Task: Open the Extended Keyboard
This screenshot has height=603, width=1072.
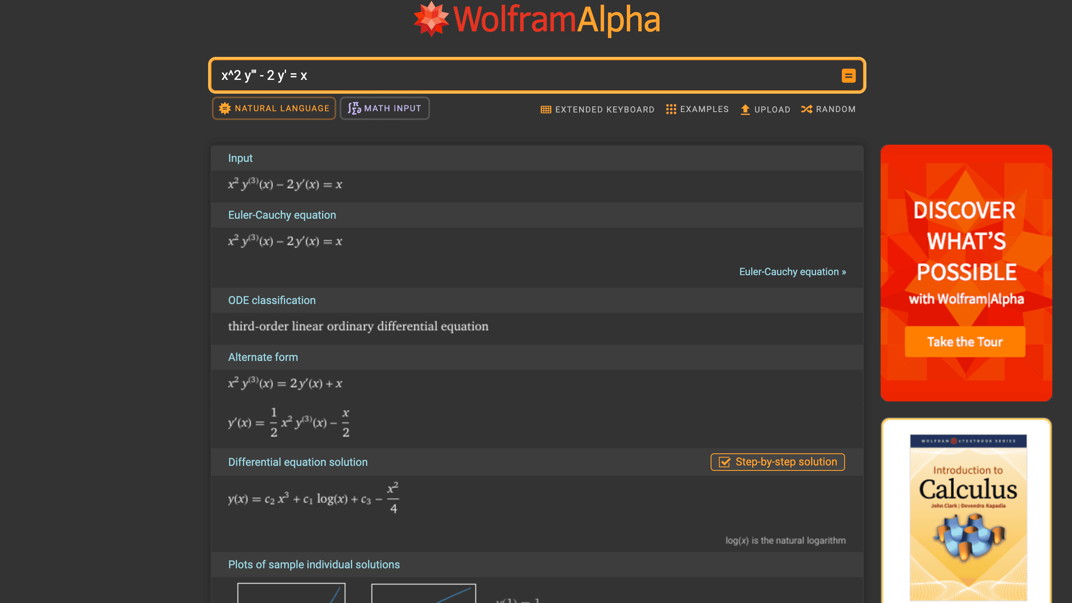Action: [597, 109]
